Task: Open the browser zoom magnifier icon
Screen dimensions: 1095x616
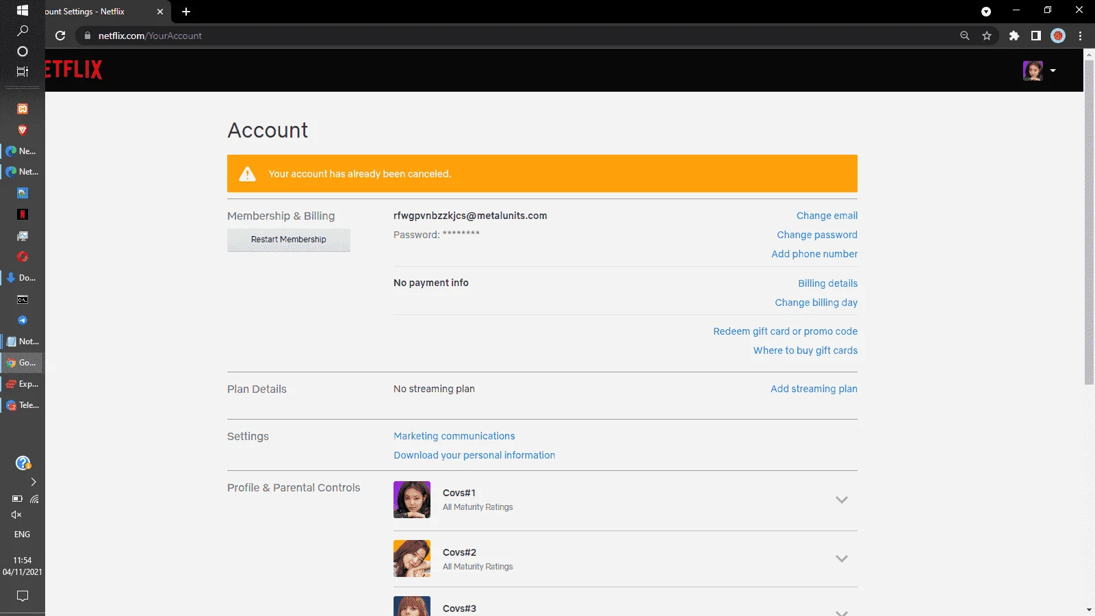Action: (965, 36)
